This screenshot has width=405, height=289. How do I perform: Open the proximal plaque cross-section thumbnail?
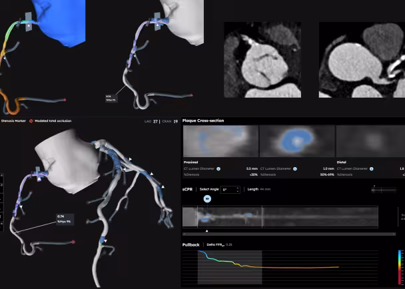tap(220, 141)
